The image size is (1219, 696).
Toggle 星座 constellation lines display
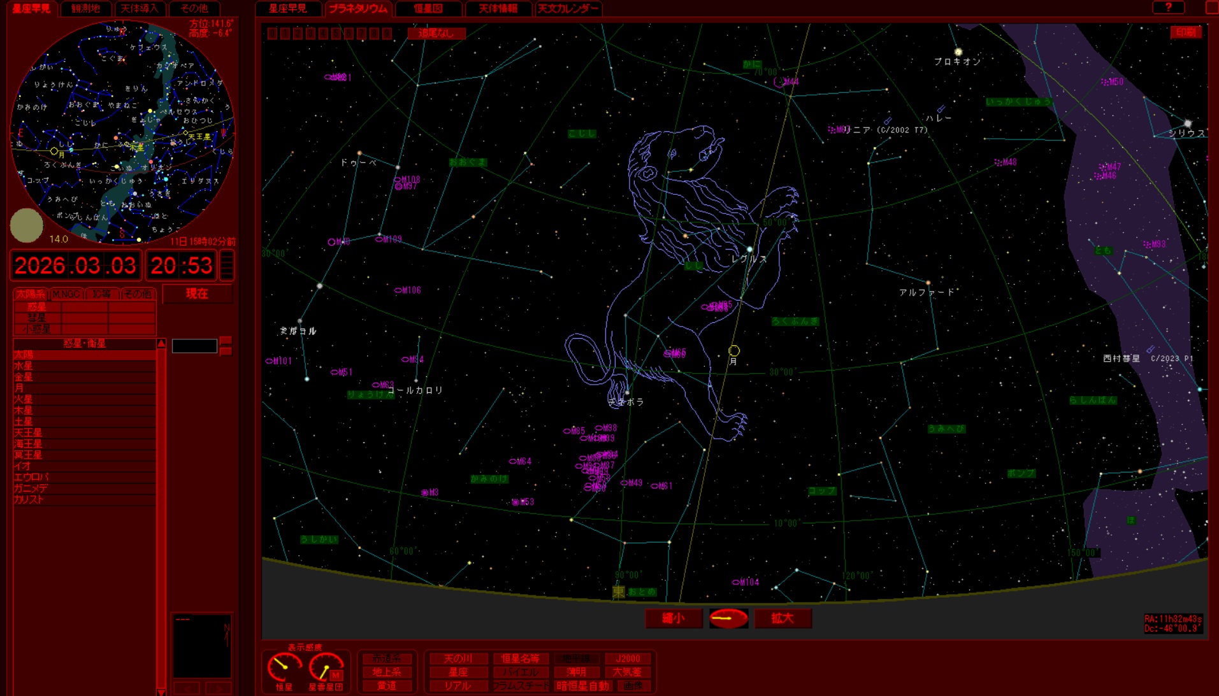pyautogui.click(x=458, y=672)
